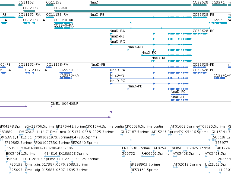Select EST RH06992.5prime
This screenshot has width=231, height=174.
[x=148, y=156]
